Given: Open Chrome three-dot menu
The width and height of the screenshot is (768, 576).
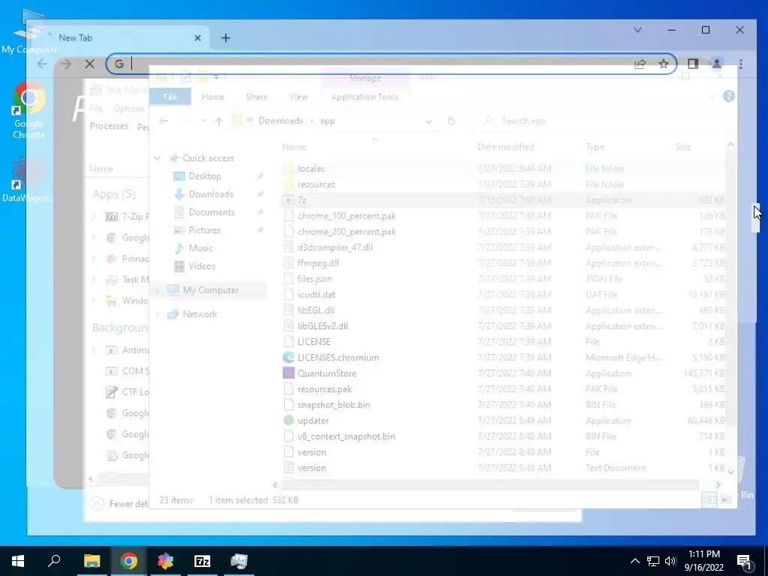Looking at the screenshot, I should (740, 64).
